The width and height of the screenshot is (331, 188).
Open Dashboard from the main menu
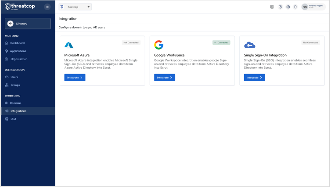(x=17, y=43)
